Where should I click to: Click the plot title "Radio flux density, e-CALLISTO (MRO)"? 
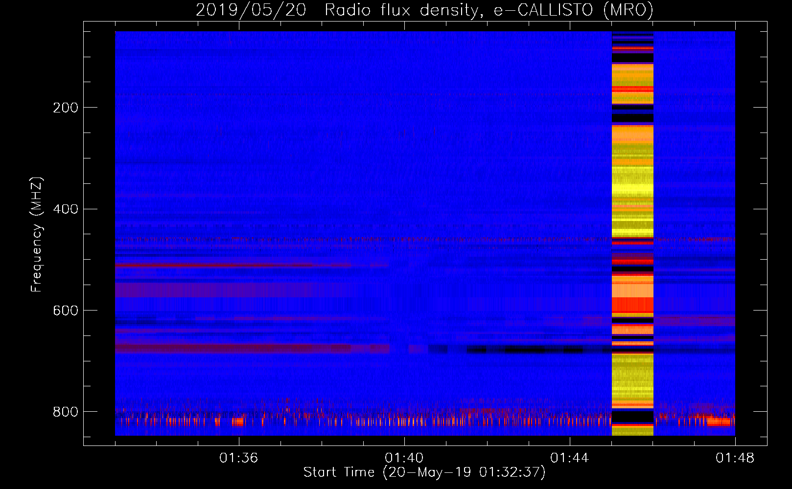489,10
